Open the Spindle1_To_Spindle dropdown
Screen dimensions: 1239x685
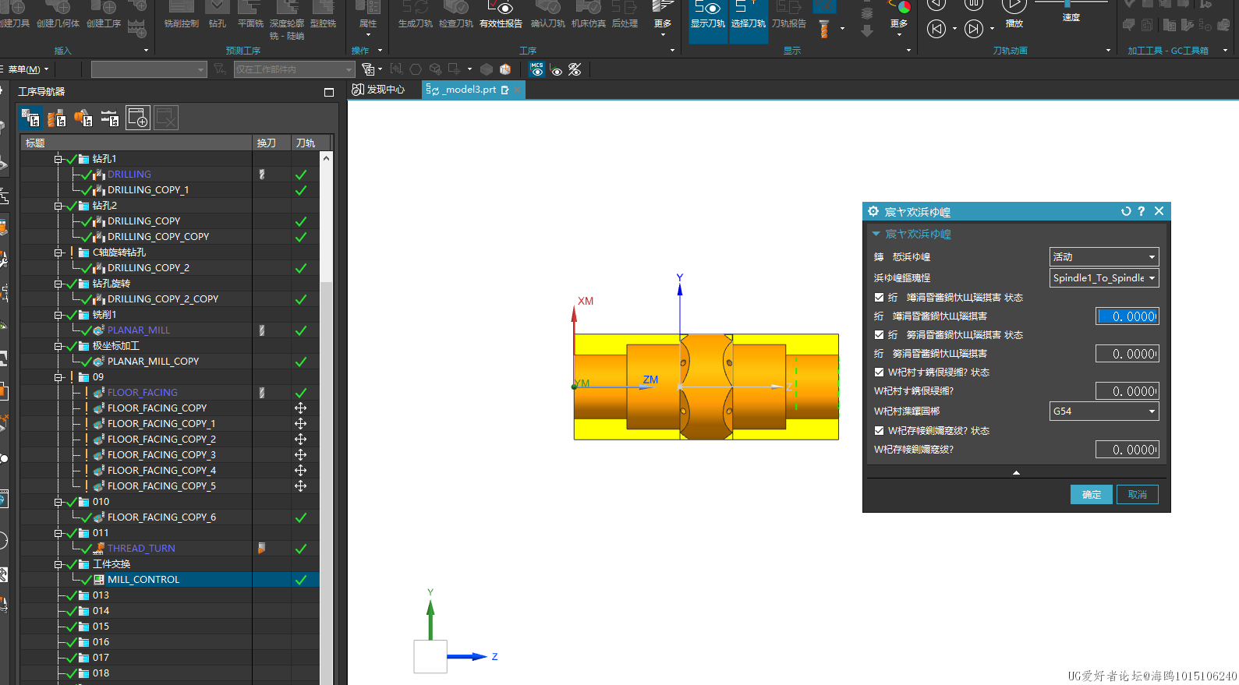(1104, 278)
